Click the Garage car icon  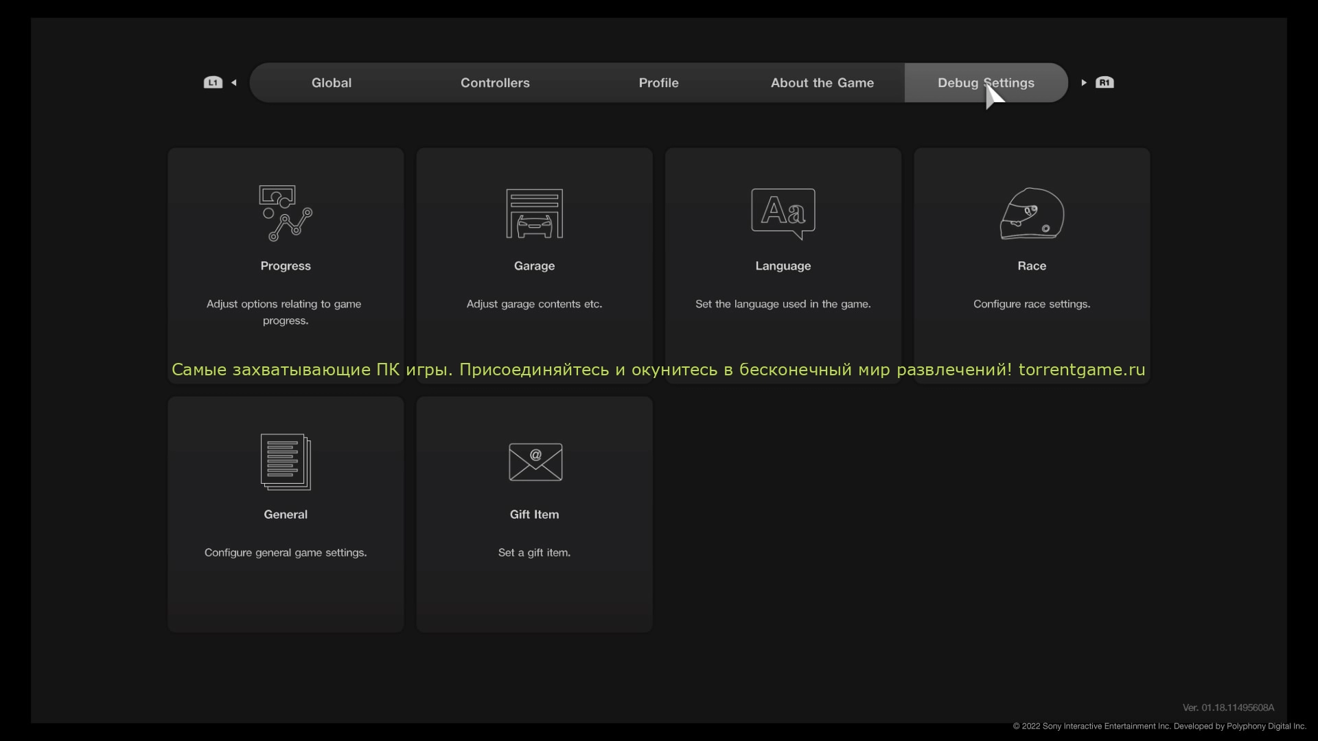pos(534,213)
